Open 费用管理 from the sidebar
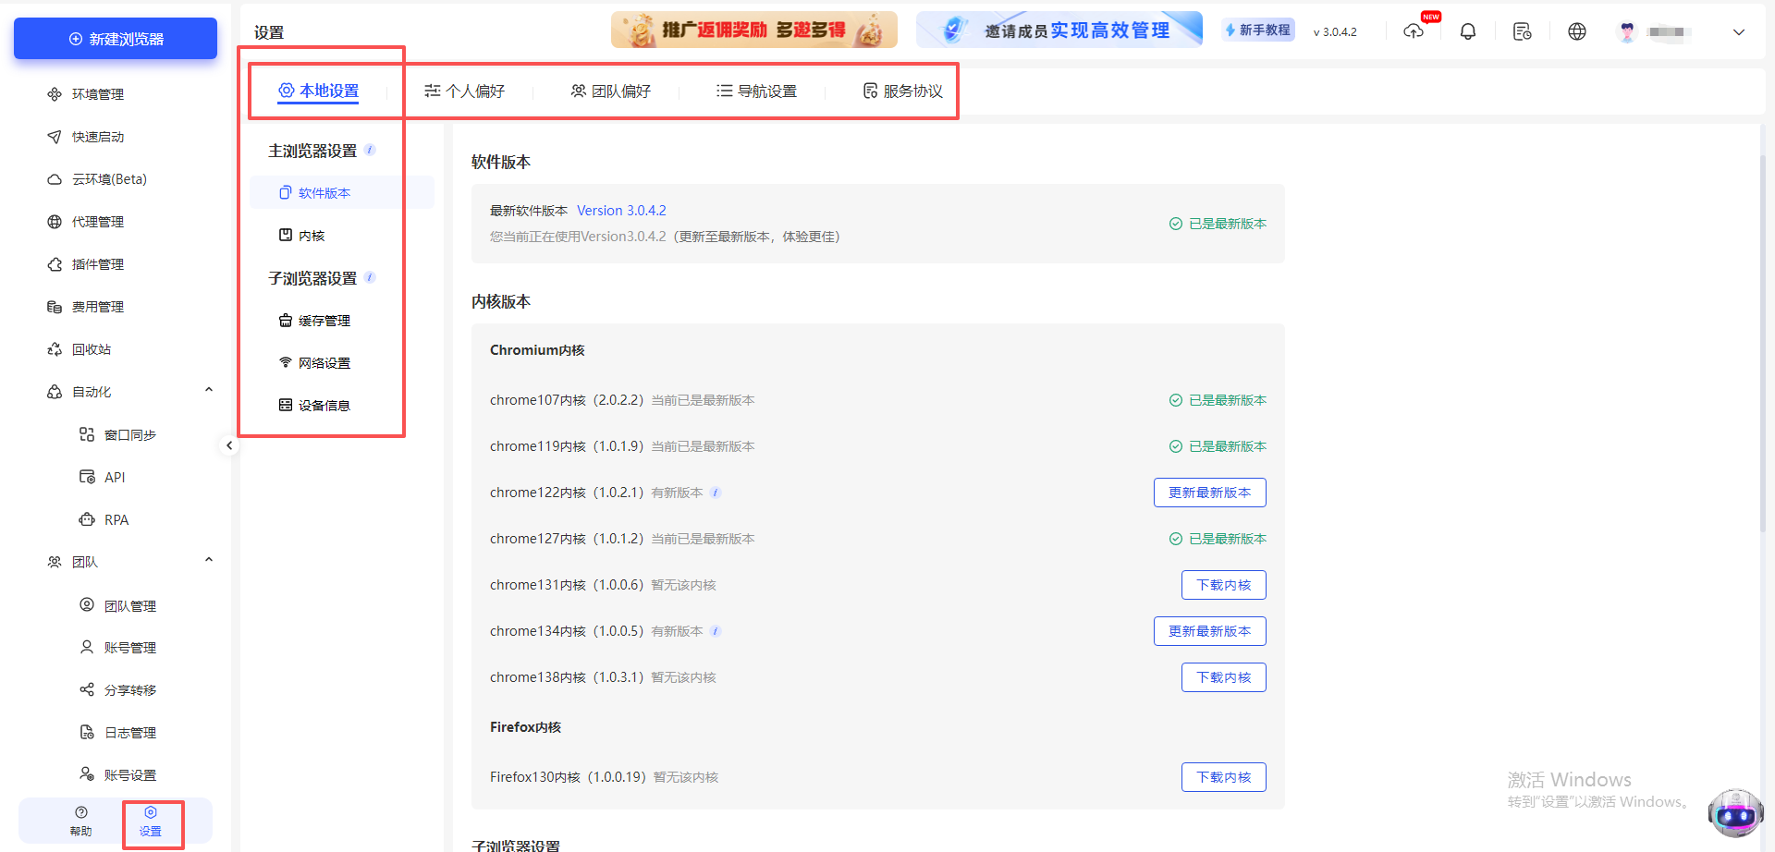Screen dimensions: 1775x852 point(96,306)
